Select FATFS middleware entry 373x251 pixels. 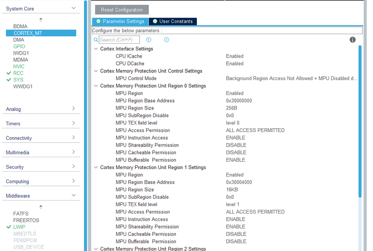click(21, 214)
